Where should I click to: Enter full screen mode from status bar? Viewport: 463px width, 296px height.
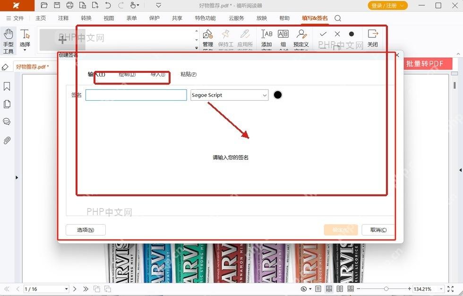click(x=451, y=289)
